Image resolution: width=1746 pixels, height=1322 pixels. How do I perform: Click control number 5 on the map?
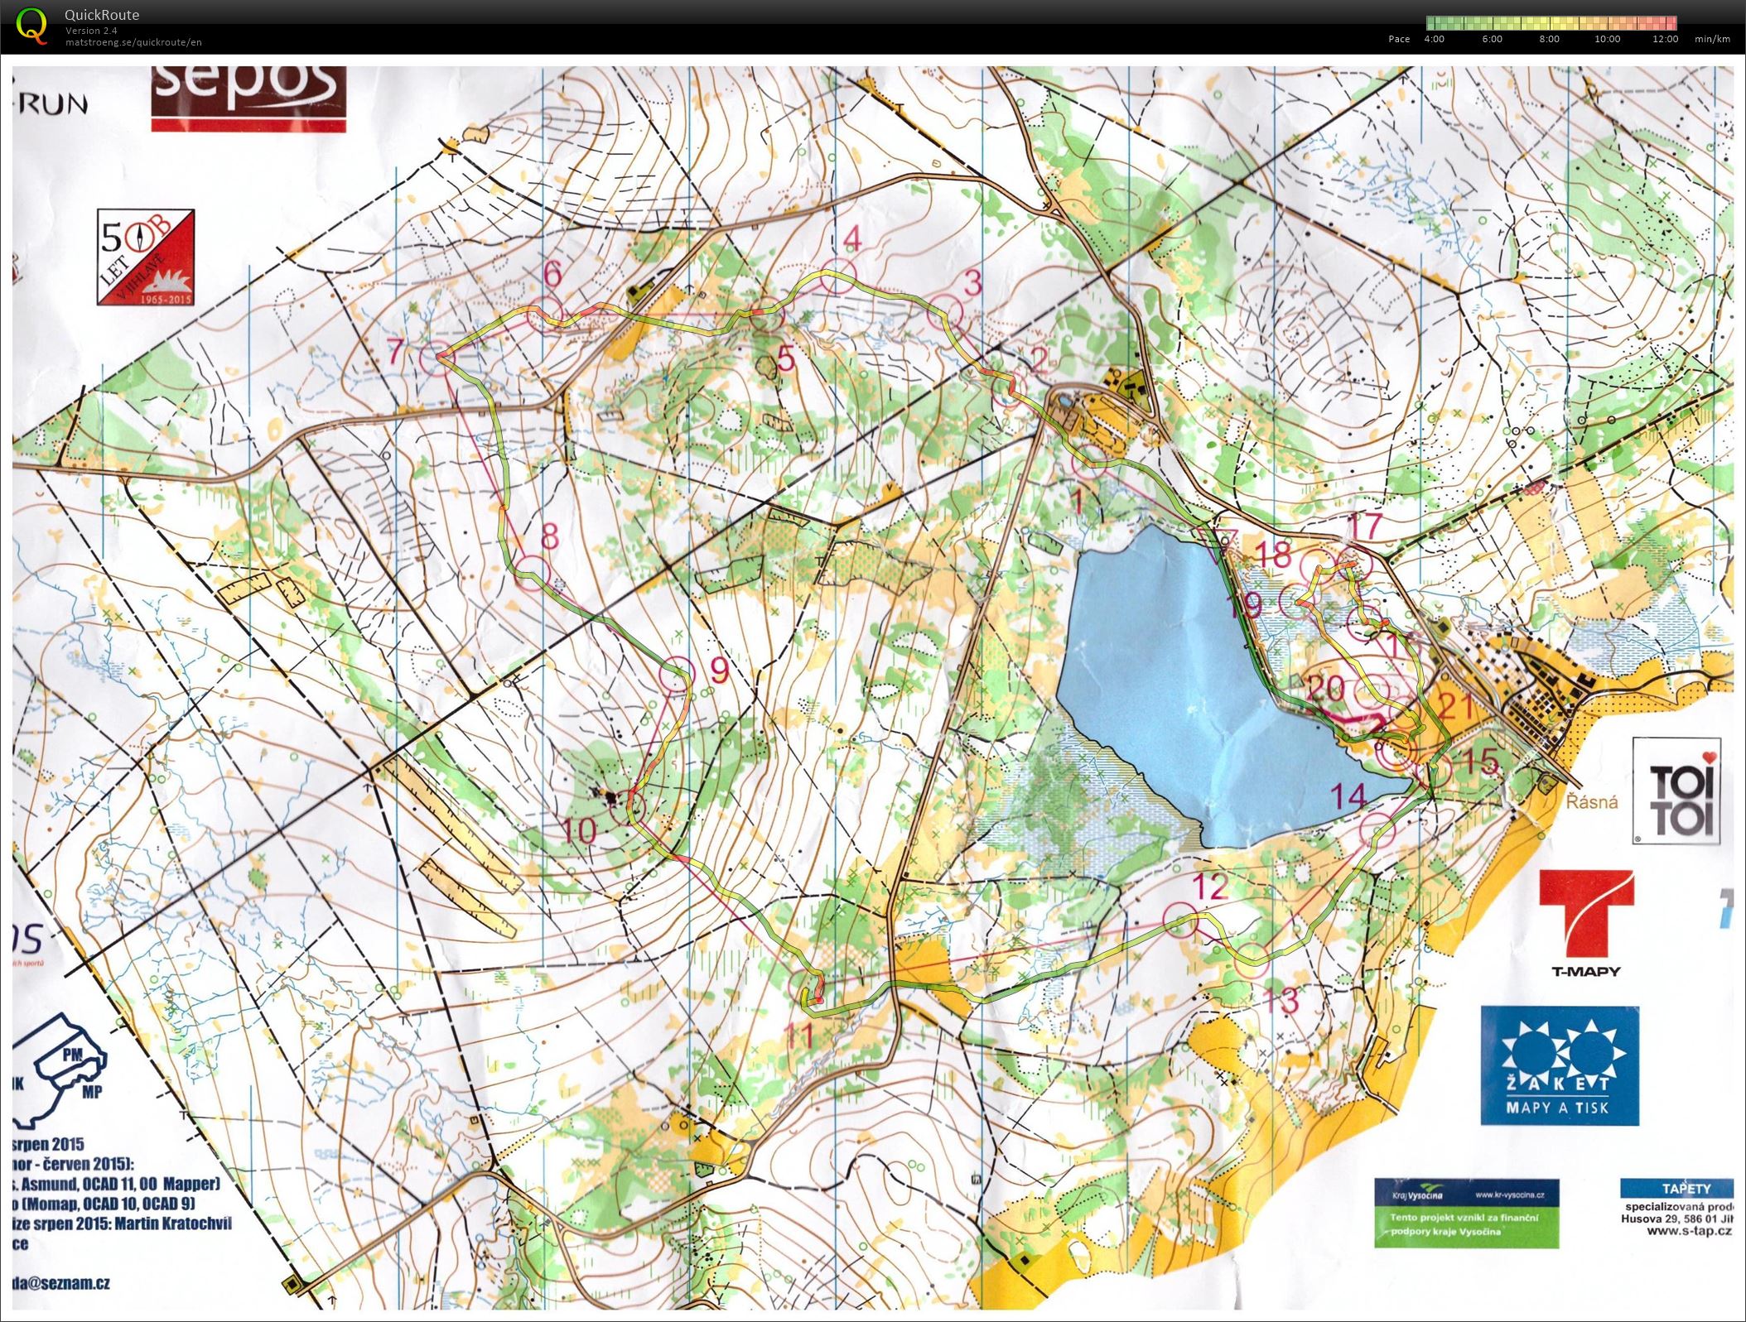pos(785,359)
